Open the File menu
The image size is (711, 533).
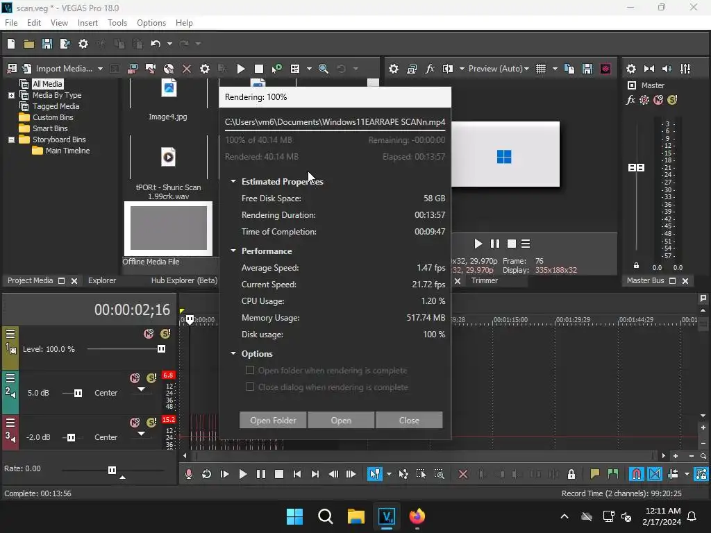click(x=11, y=23)
